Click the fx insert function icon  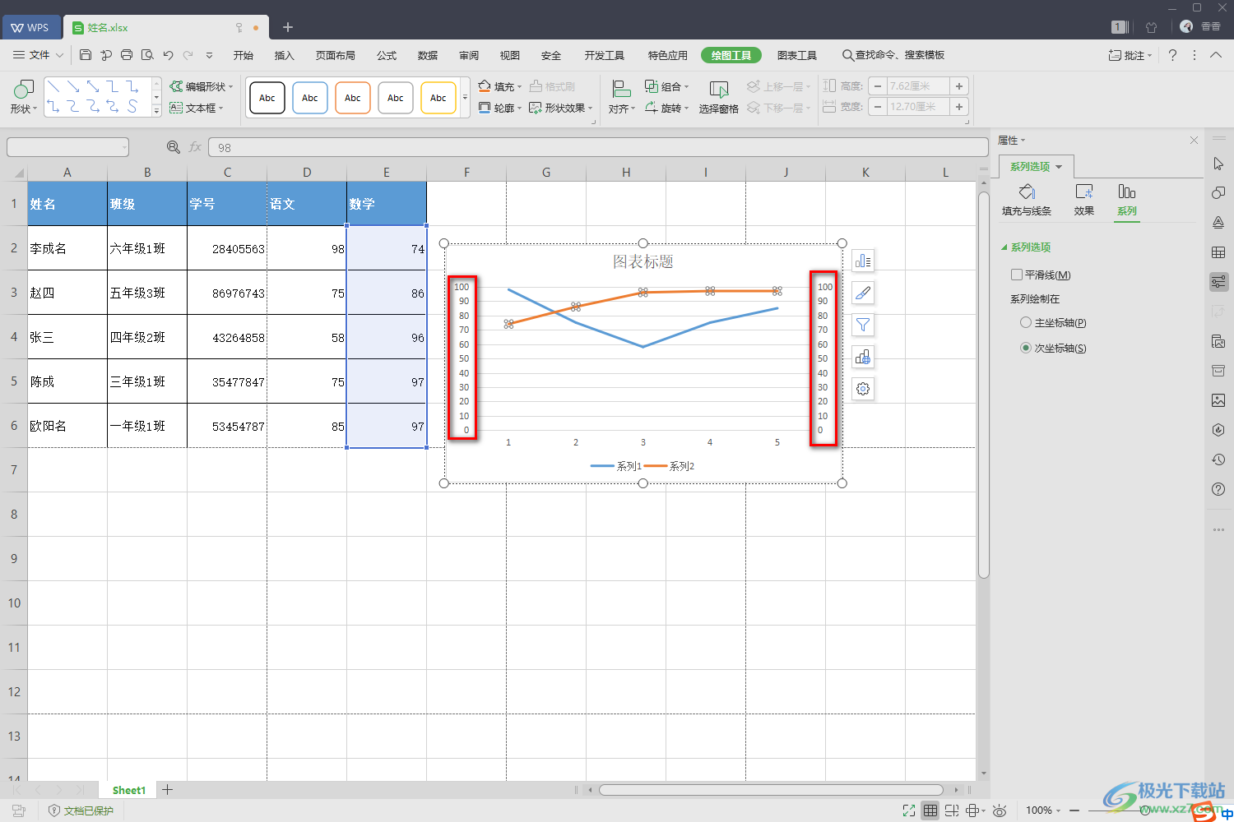[195, 147]
